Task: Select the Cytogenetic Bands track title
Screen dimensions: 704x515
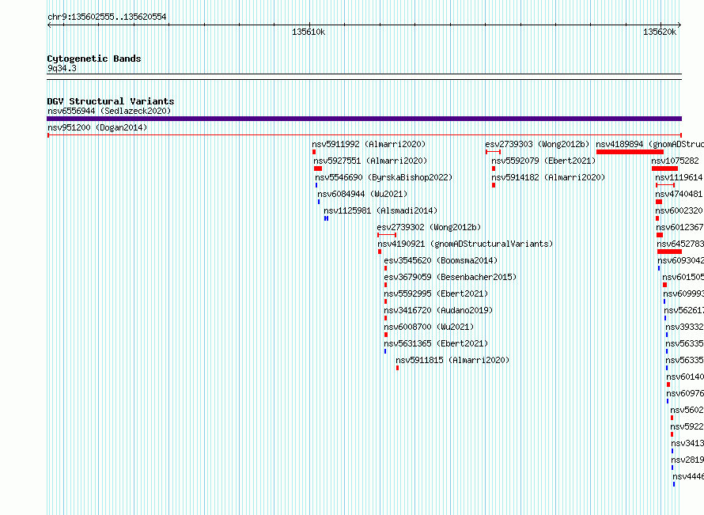Action: point(94,59)
